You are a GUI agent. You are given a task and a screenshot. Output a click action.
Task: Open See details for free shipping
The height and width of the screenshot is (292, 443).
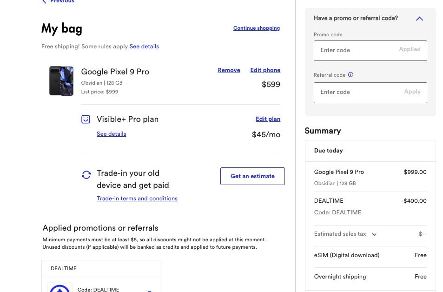(x=144, y=46)
